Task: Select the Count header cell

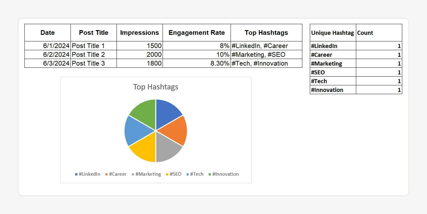Action: 379,33
